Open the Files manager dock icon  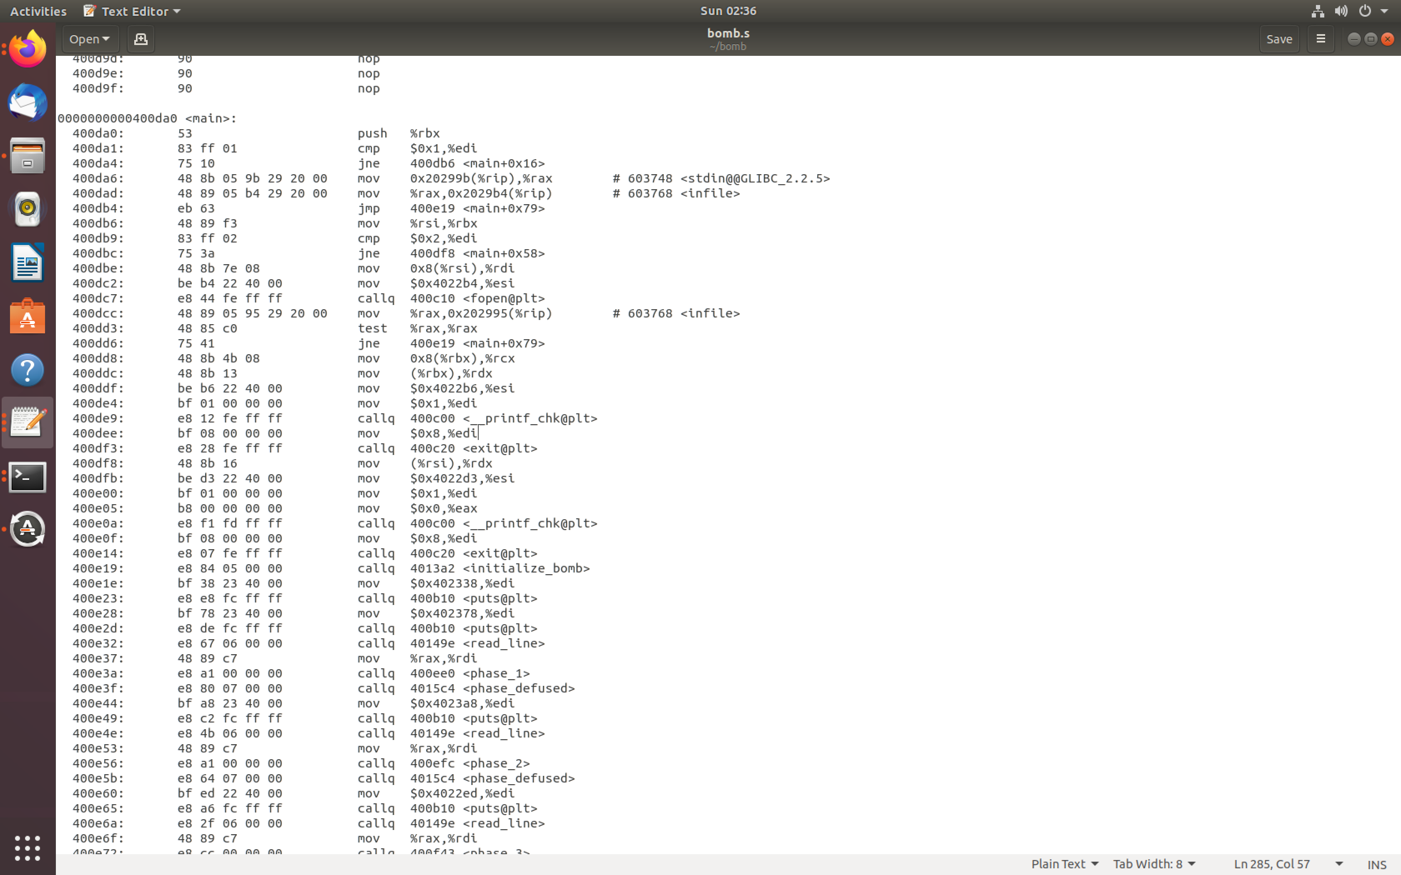coord(27,156)
